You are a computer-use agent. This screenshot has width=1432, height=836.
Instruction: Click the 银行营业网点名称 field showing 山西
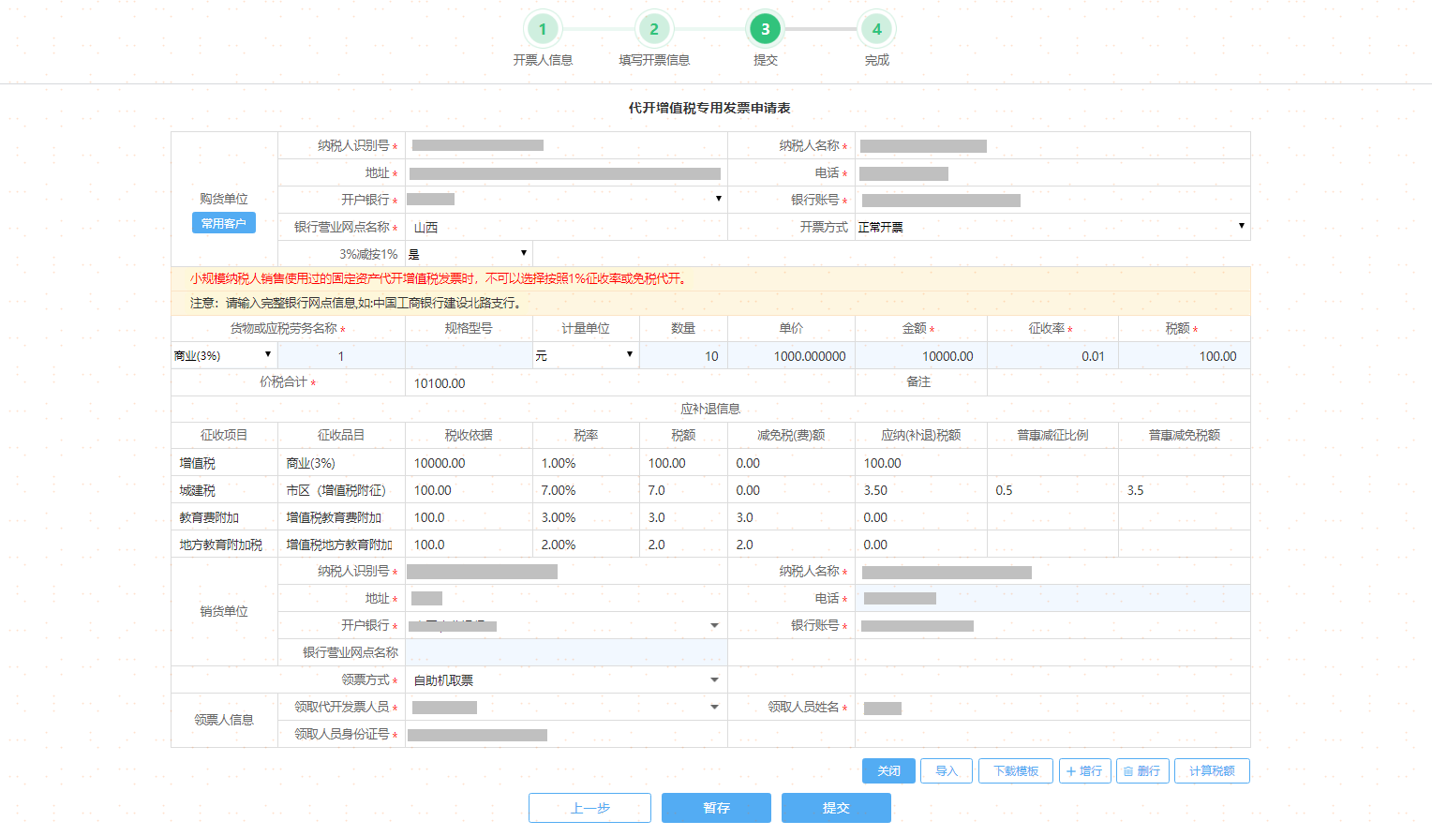coord(566,227)
